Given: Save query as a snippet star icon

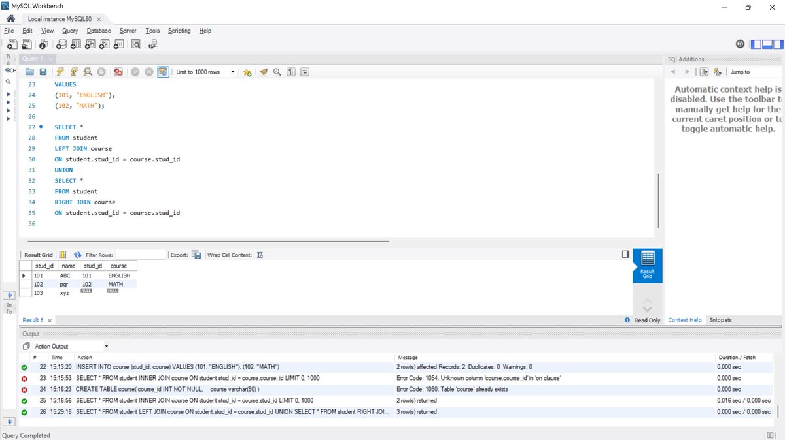Looking at the screenshot, I should tap(247, 72).
